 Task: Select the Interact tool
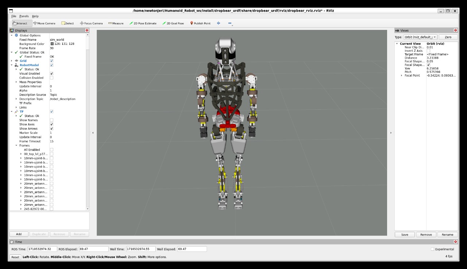20,23
